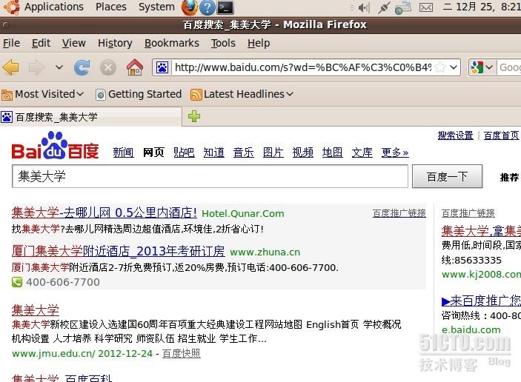Screen dimensions: 521x382
Task: Open the View menu
Action: point(74,43)
